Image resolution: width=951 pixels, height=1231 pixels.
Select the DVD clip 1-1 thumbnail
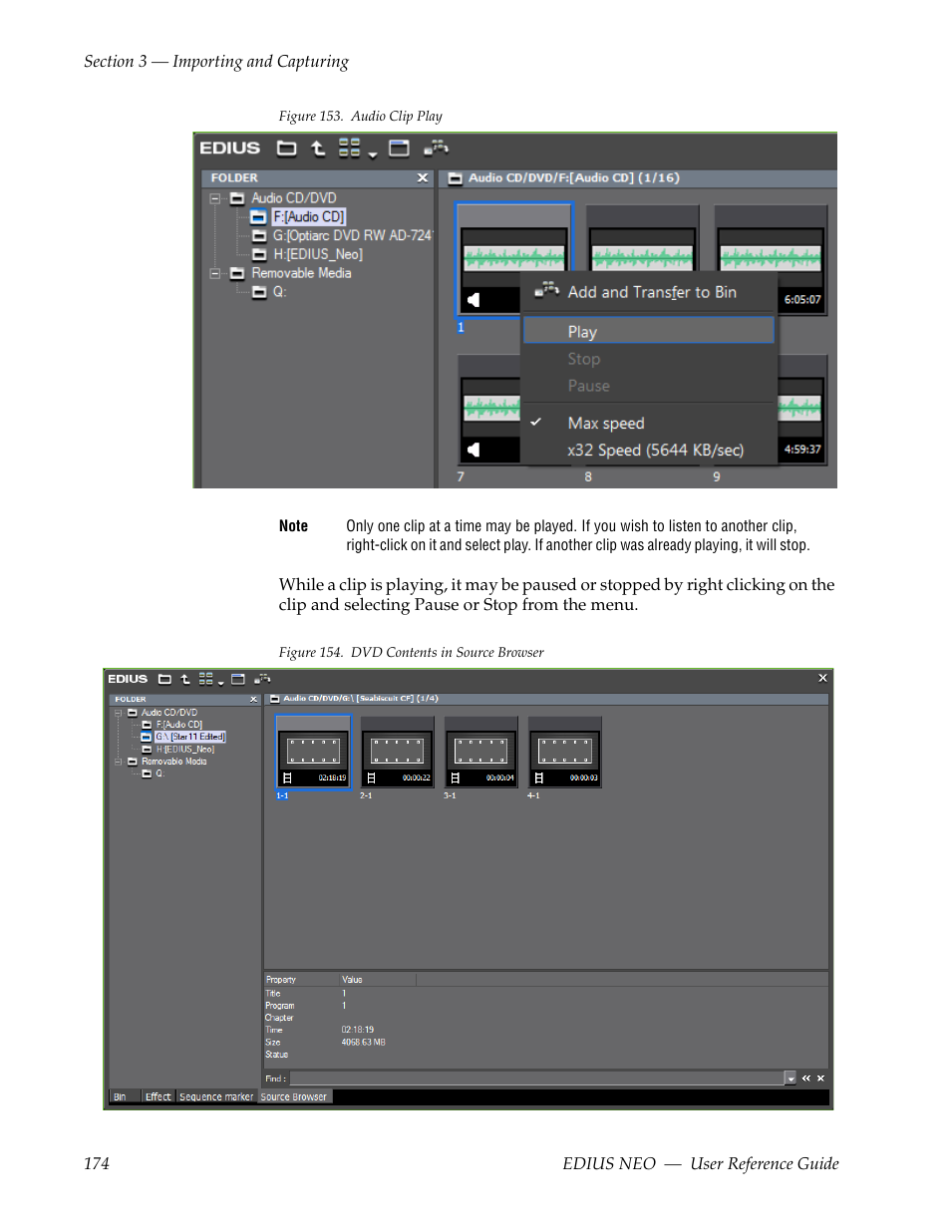(x=313, y=753)
